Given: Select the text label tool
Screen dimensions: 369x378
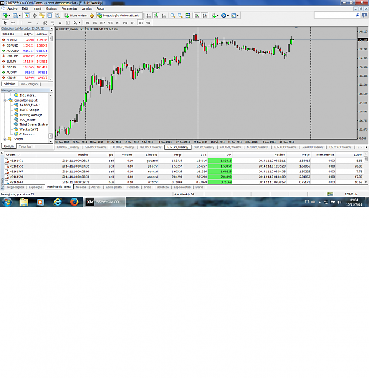Looking at the screenshot, I should (x=68, y=22).
